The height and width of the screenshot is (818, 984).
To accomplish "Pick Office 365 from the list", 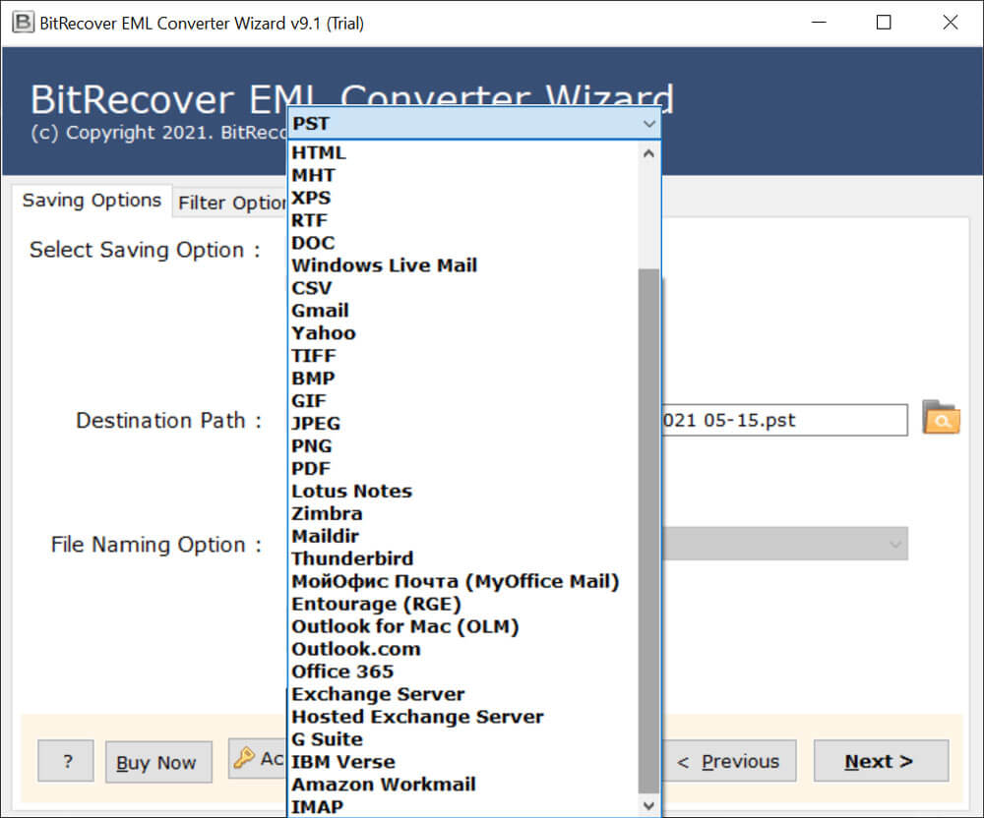I will pyautogui.click(x=342, y=672).
